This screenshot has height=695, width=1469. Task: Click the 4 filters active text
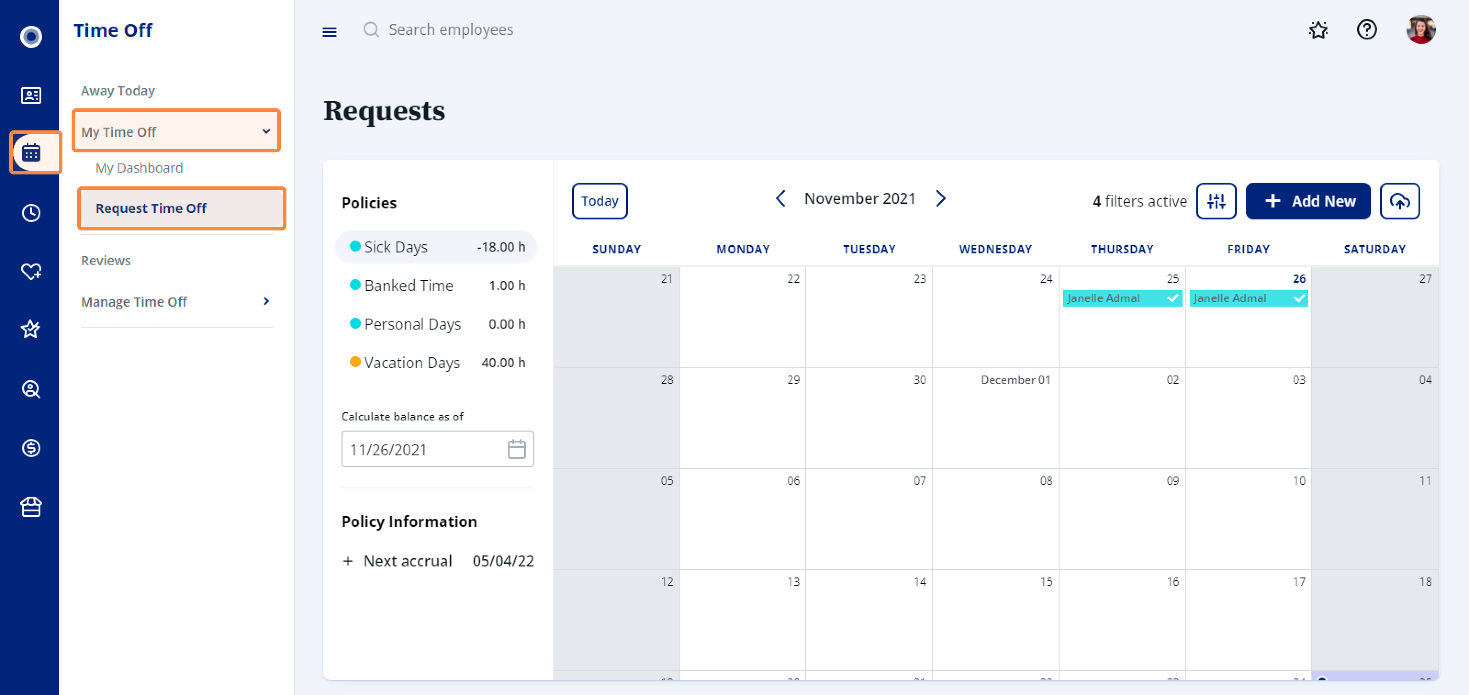[x=1139, y=201]
